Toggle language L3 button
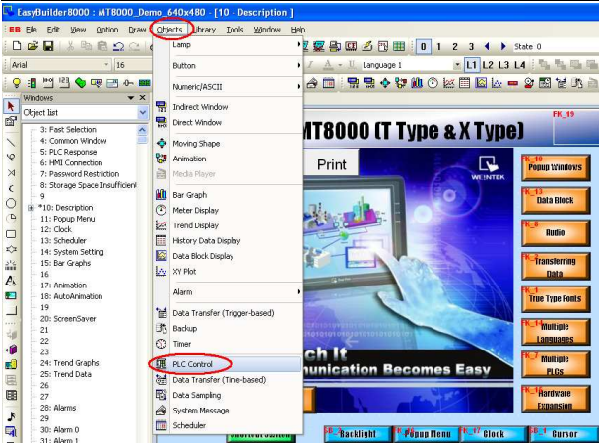 [x=503, y=65]
